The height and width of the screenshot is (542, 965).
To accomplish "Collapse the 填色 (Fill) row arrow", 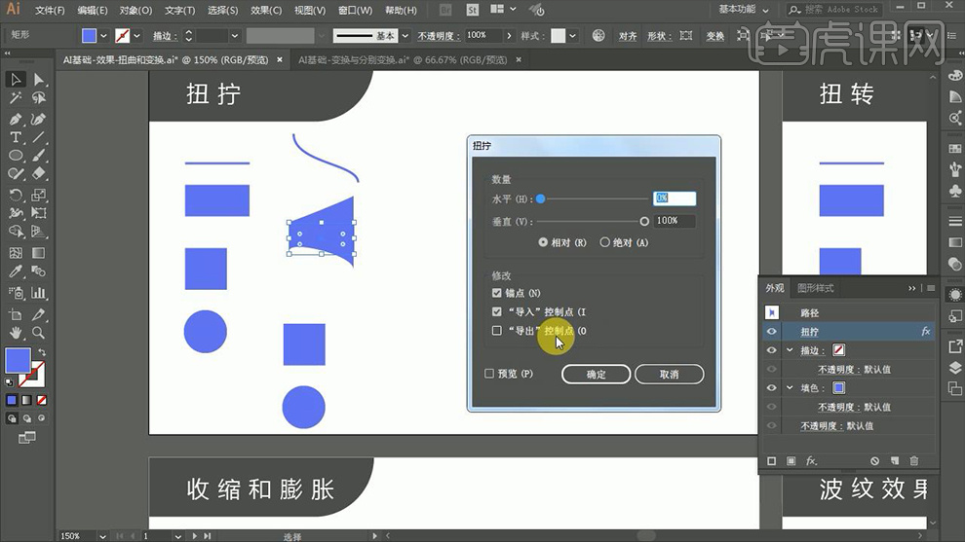I will coord(790,388).
